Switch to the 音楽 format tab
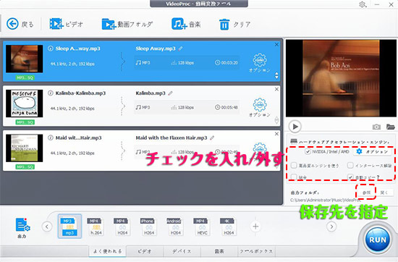 pyautogui.click(x=219, y=251)
